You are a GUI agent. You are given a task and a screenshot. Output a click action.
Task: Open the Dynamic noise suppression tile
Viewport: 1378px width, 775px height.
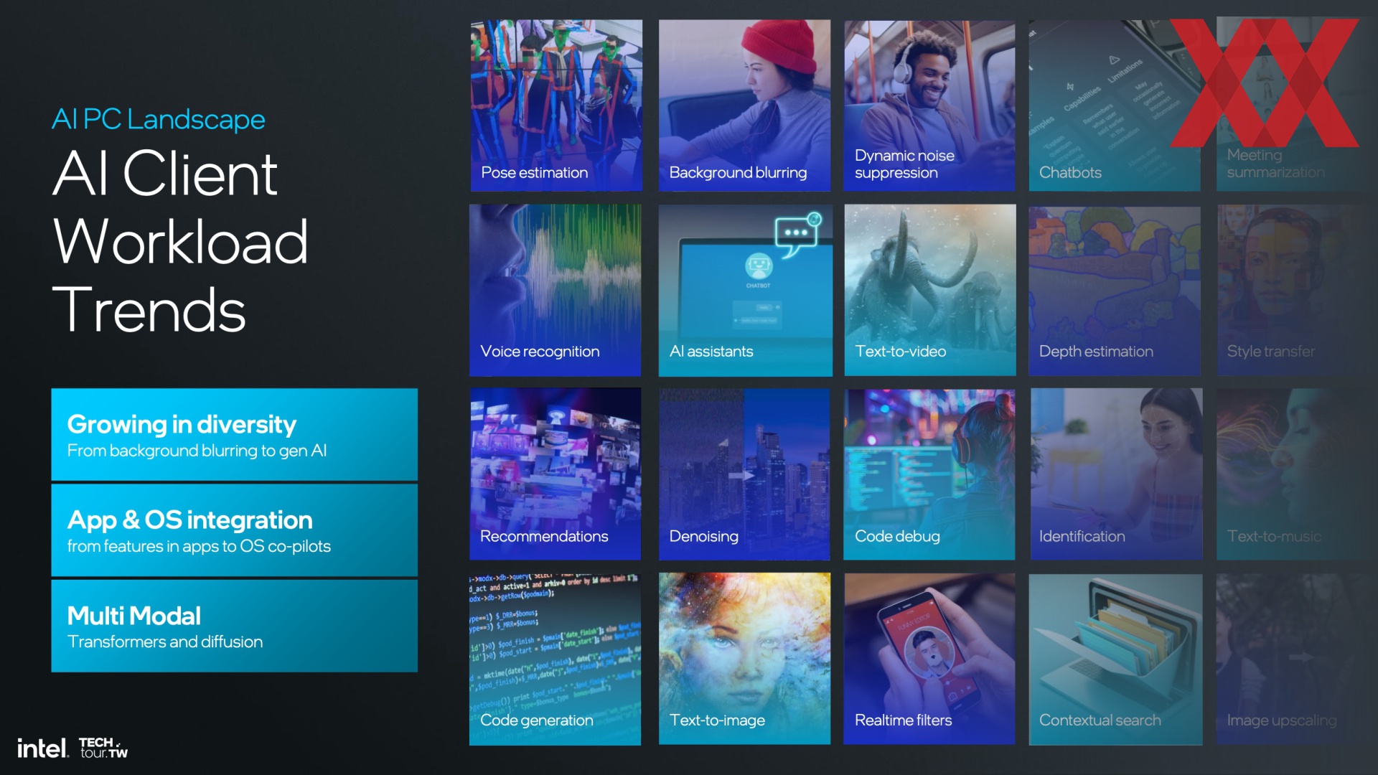tap(929, 105)
